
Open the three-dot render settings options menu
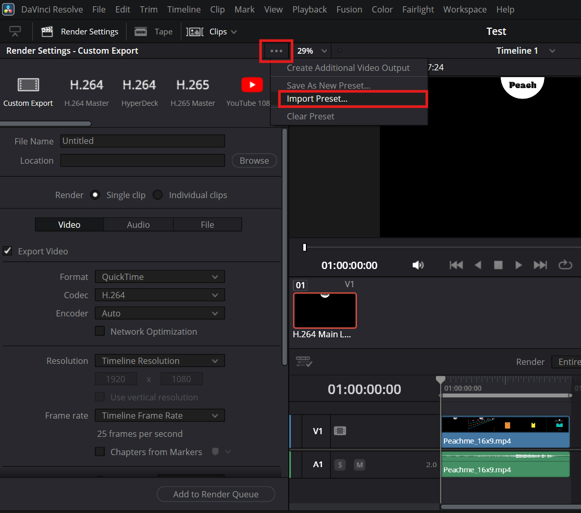click(276, 51)
